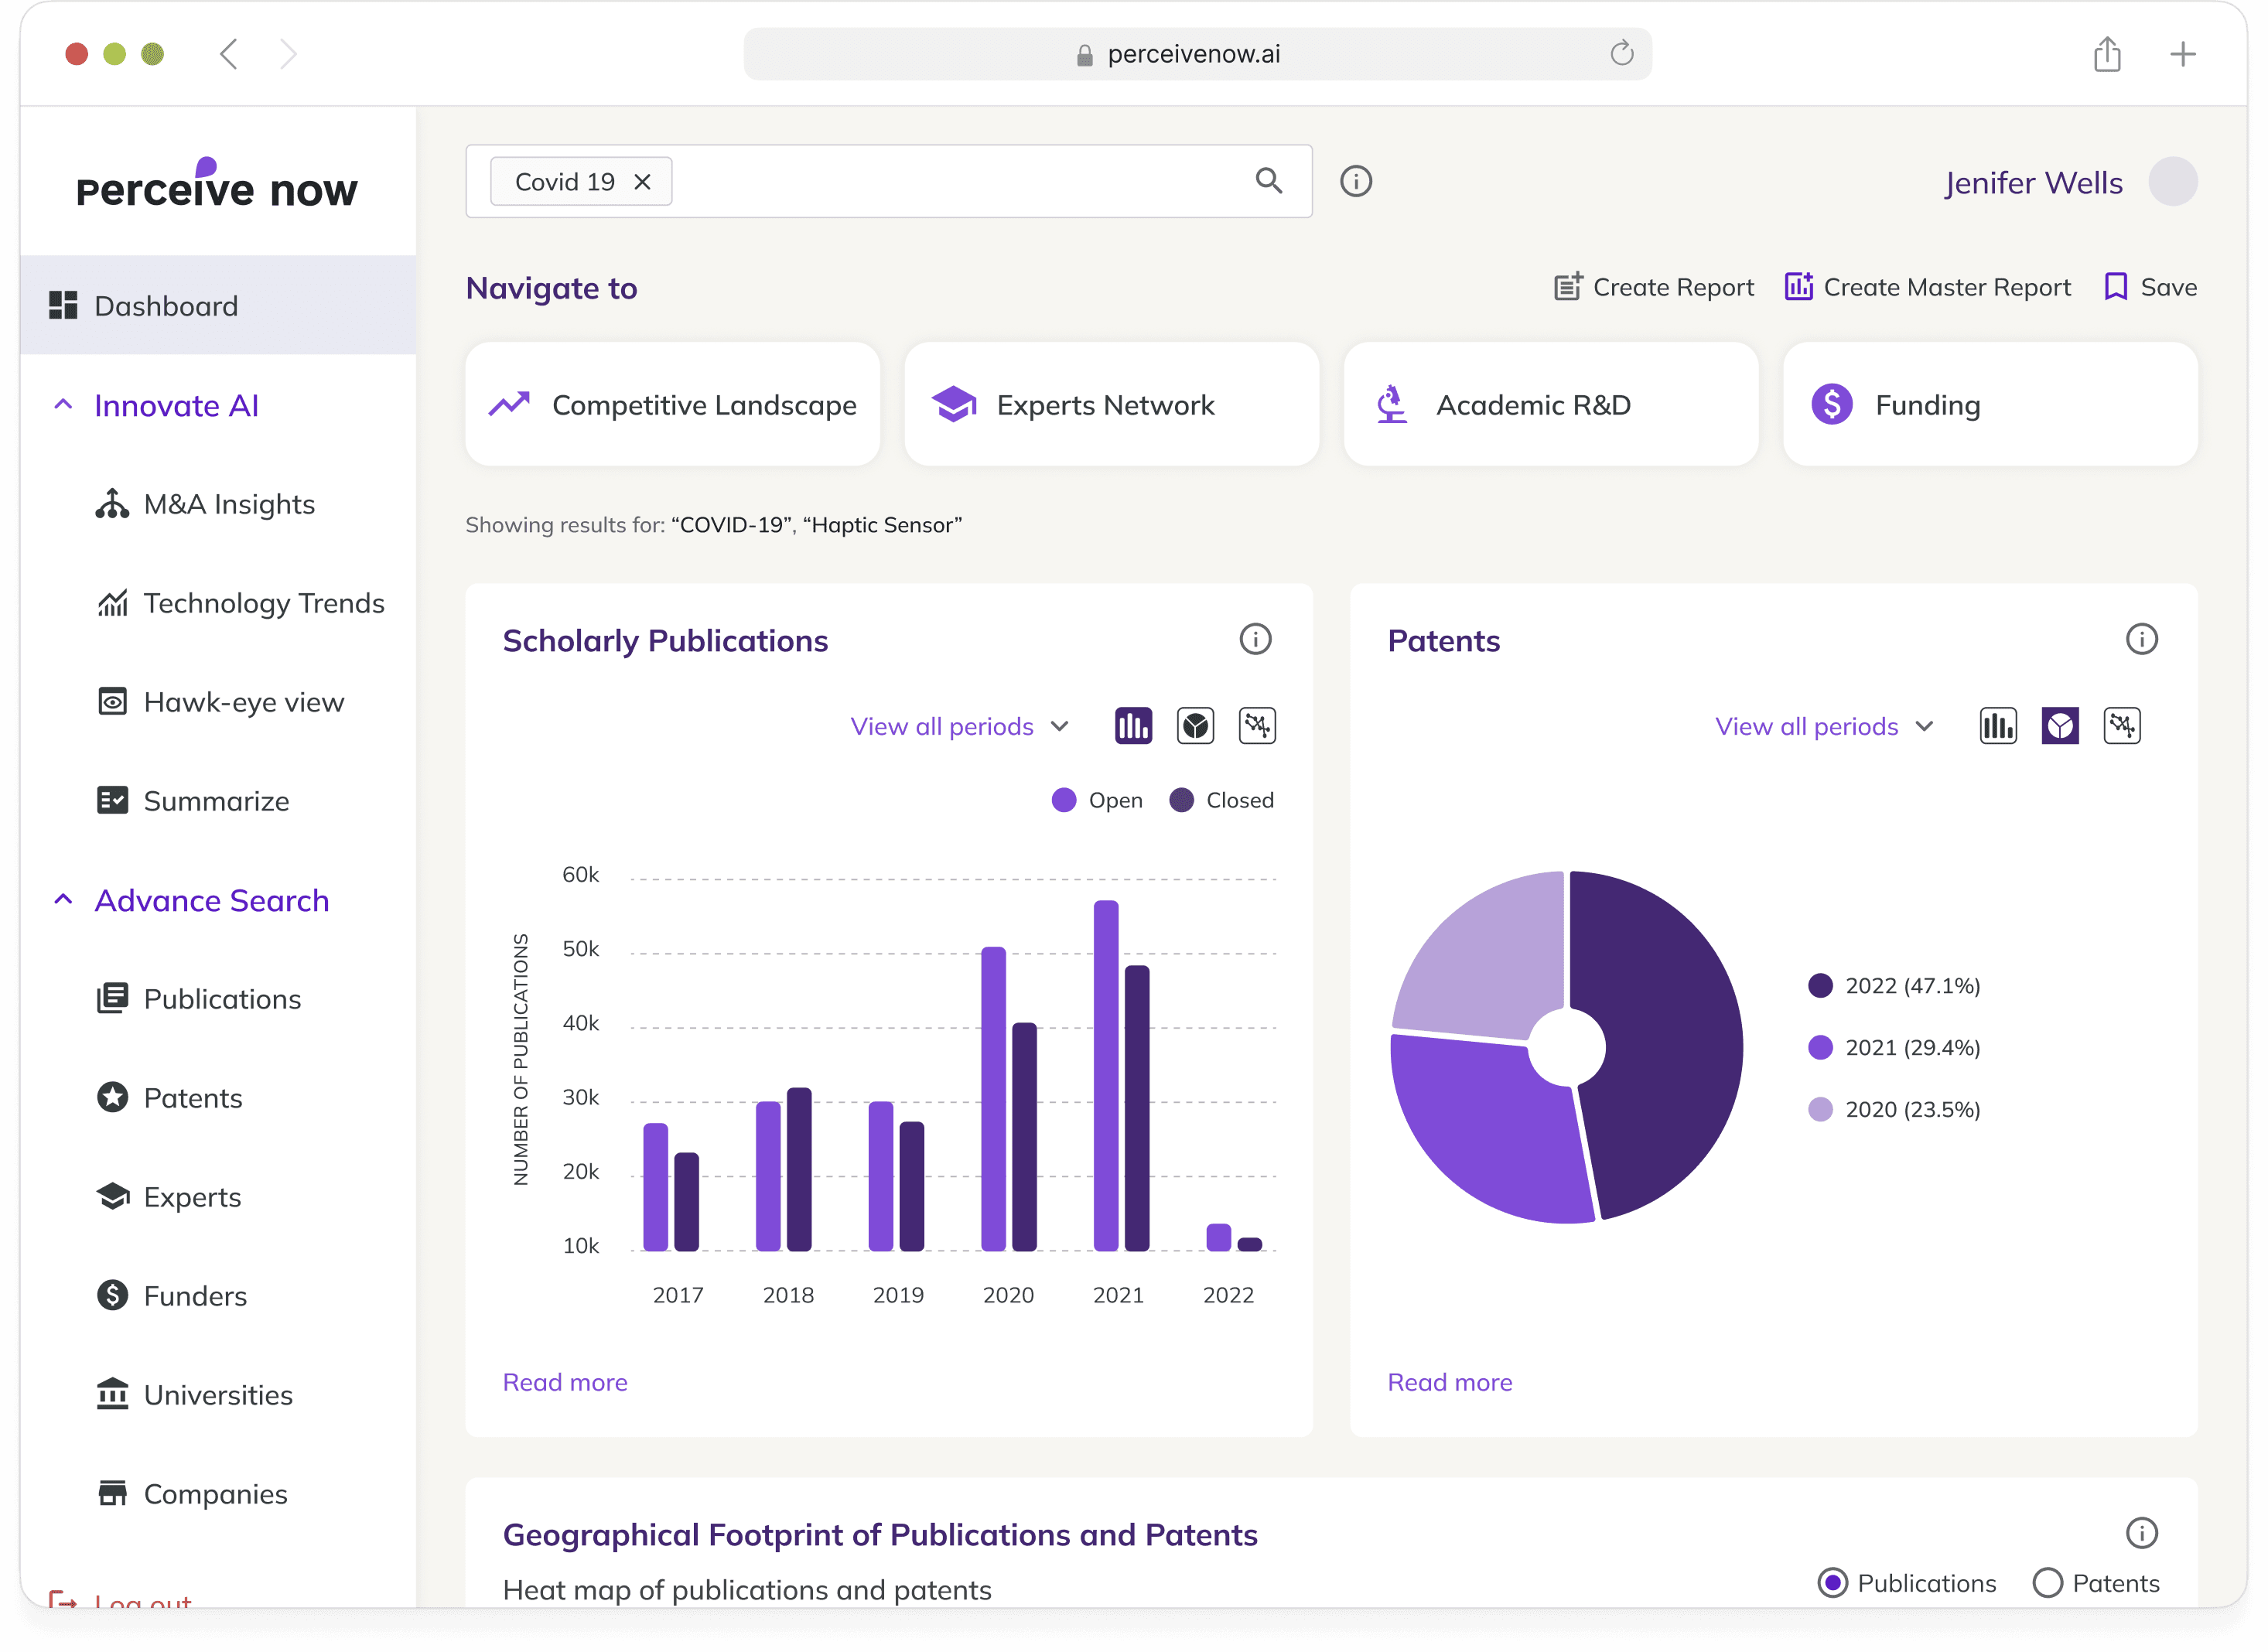Click browser share icon
Screen dimensions: 2268x1652
point(2107,54)
